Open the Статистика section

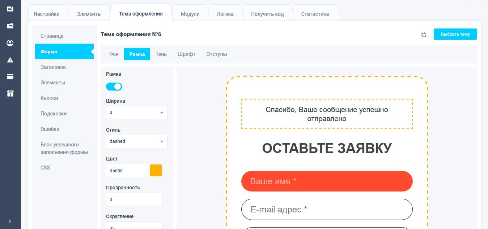315,14
